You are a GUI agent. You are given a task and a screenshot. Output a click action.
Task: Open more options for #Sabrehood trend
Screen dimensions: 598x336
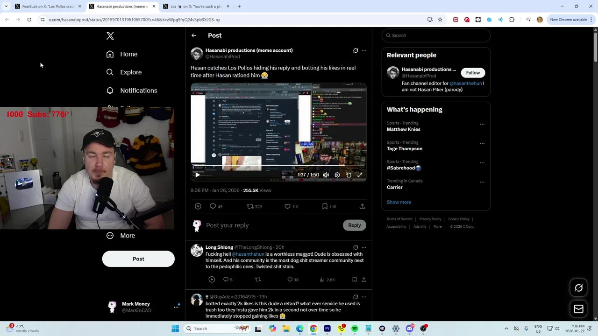[482, 163]
